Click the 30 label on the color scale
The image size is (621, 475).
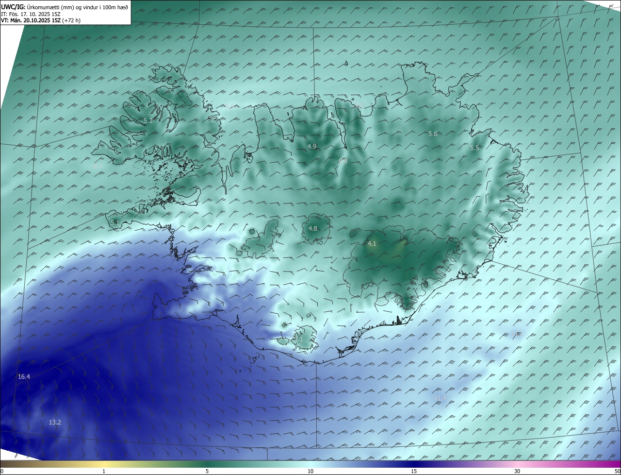(x=517, y=471)
